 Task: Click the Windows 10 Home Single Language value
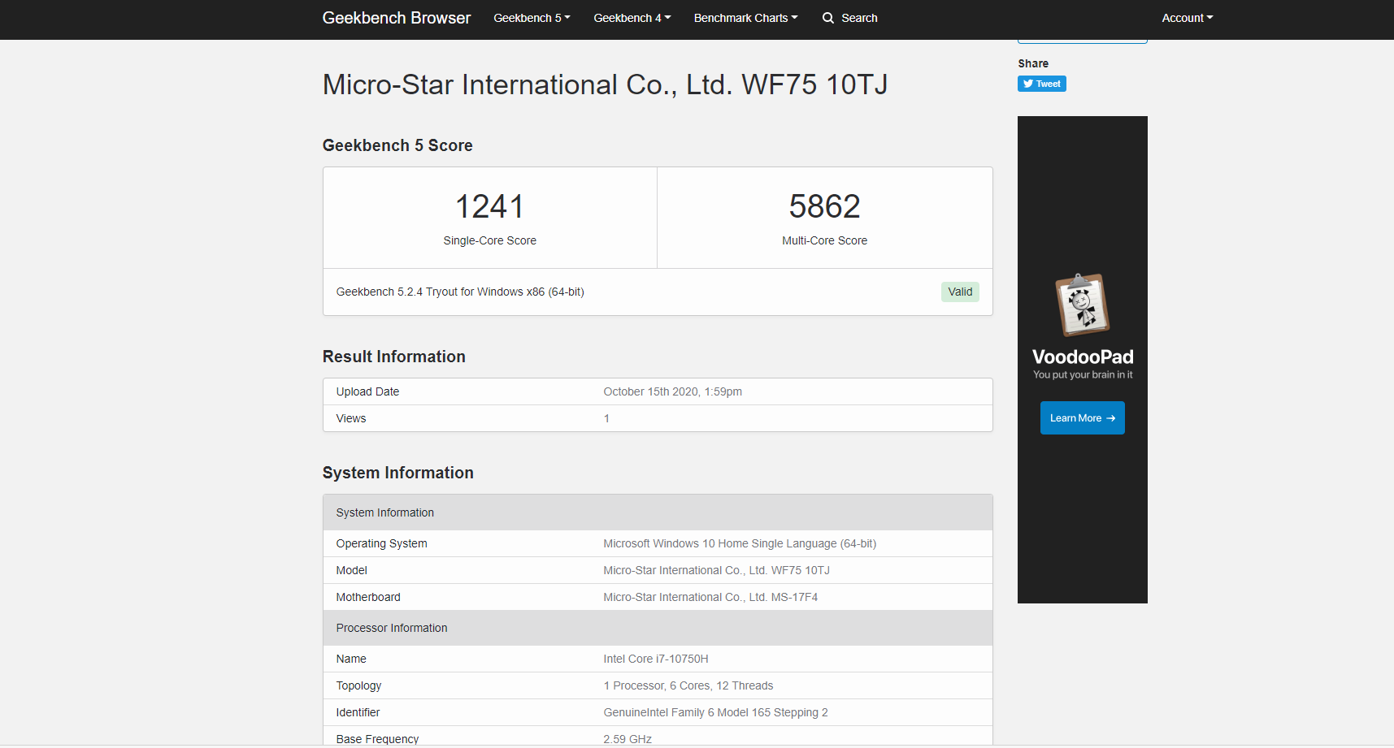click(740, 543)
